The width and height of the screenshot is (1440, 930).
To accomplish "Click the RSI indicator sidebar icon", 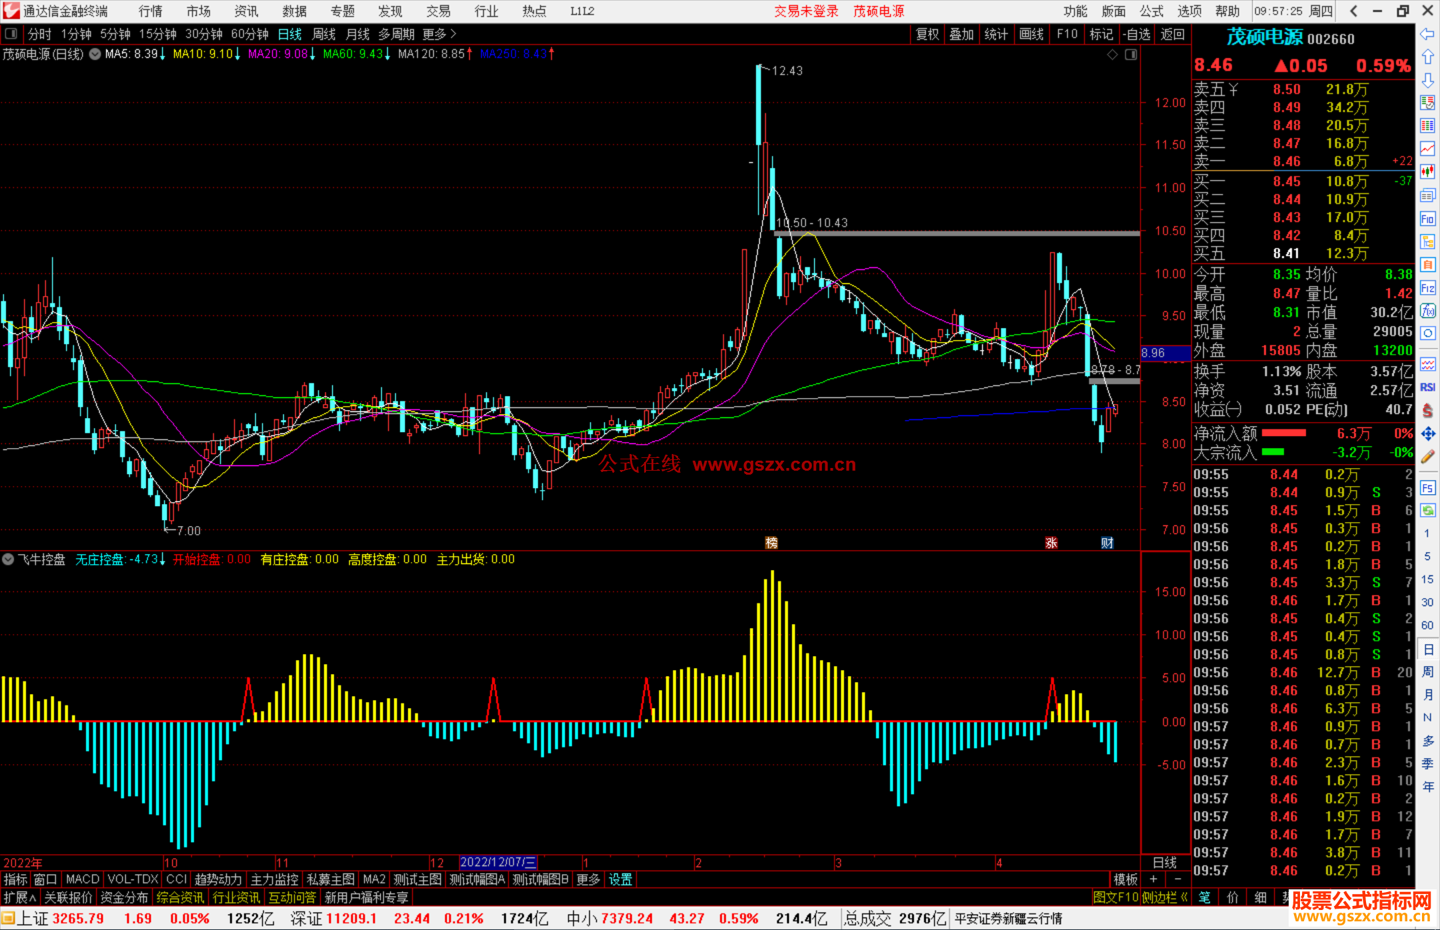I will pos(1427,387).
